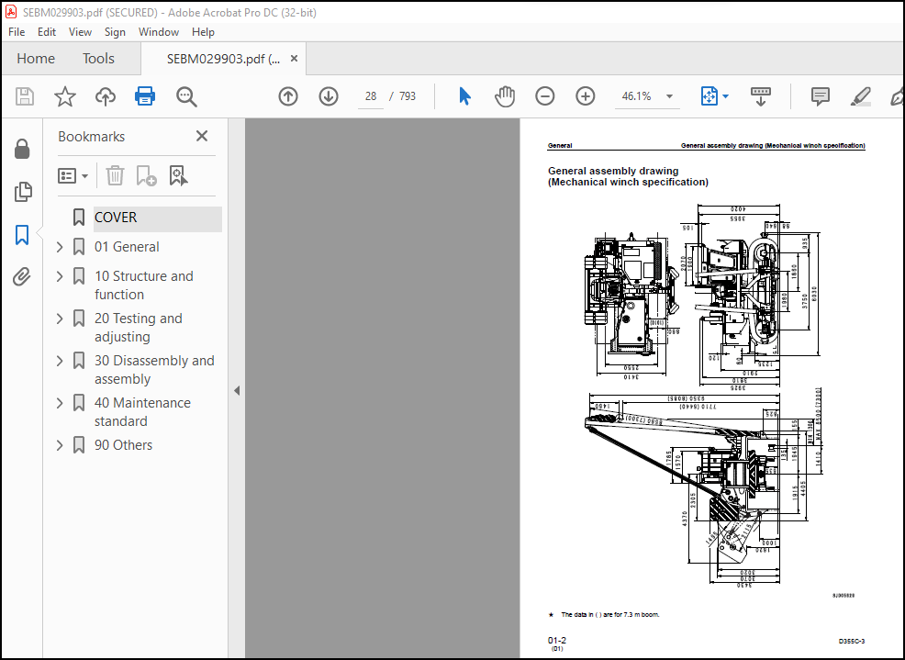
Task: Open the bookmarks options dropdown menu
Action: pyautogui.click(x=73, y=175)
